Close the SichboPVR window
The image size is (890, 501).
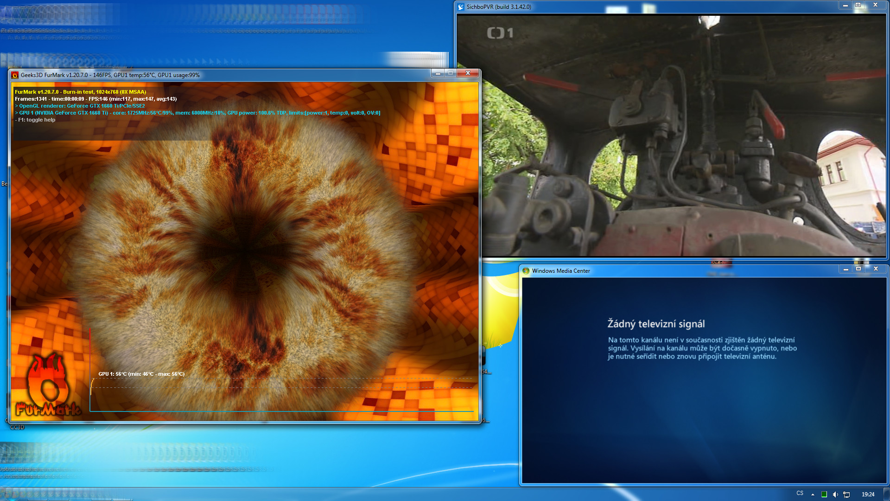(875, 5)
